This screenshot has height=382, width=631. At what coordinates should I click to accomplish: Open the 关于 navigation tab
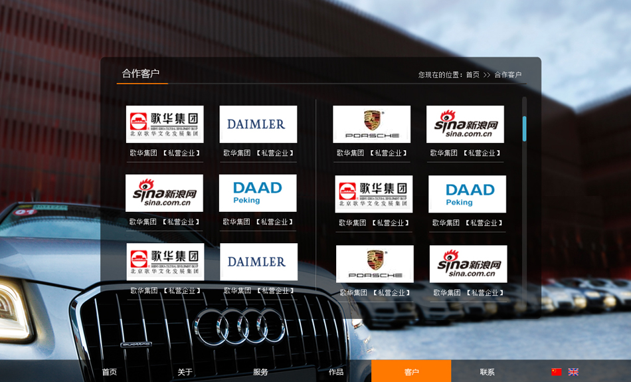[x=185, y=372]
